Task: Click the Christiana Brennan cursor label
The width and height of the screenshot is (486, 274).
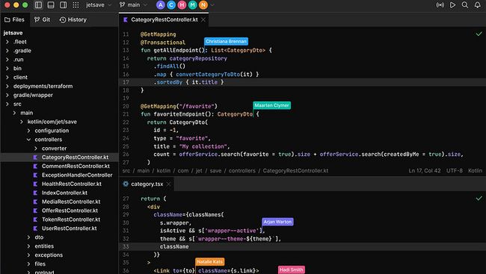Action: click(226, 42)
